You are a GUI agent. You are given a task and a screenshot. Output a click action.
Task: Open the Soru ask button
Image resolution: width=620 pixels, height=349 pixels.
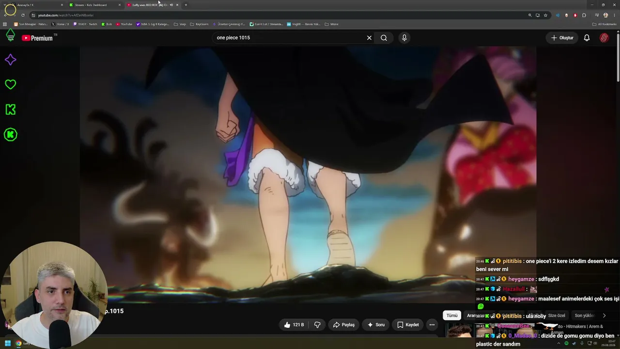click(376, 325)
